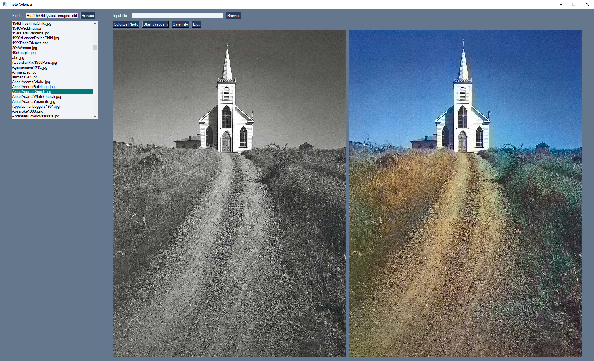The width and height of the screenshot is (594, 361).
Task: Select airmen1943.jpg in the file list
Action: (52, 77)
